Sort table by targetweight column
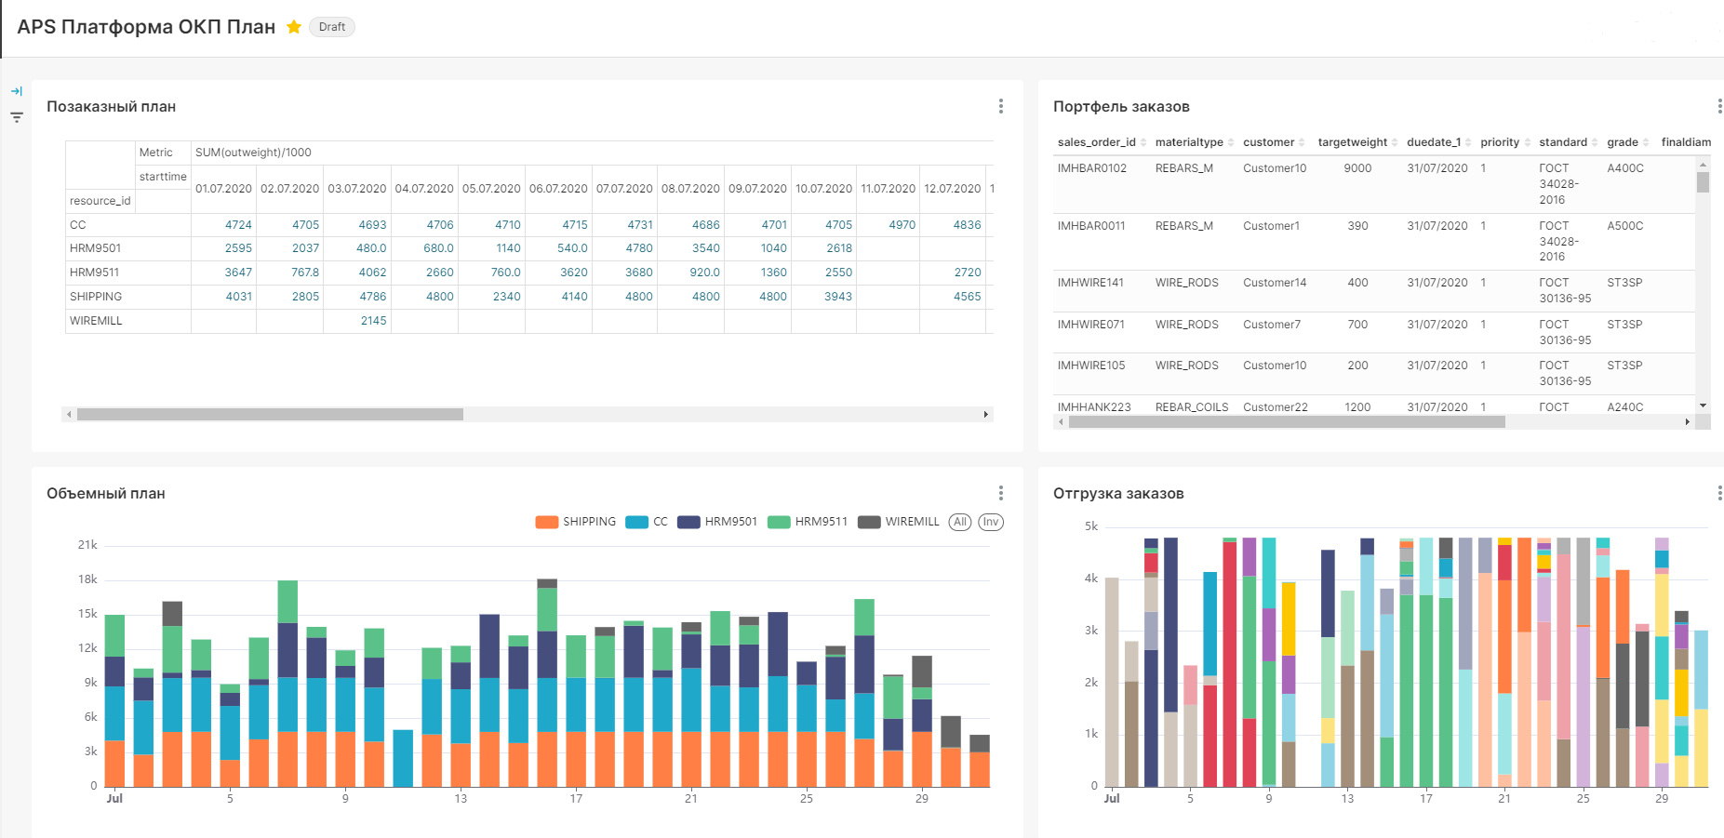1724x838 pixels. (1352, 142)
